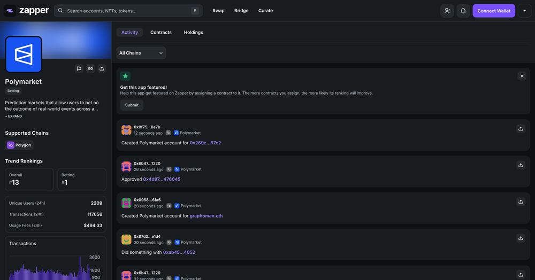Viewport: 535px width, 280px height.
Task: Click chain icon in 26 seconds ago row
Action: (x=169, y=169)
